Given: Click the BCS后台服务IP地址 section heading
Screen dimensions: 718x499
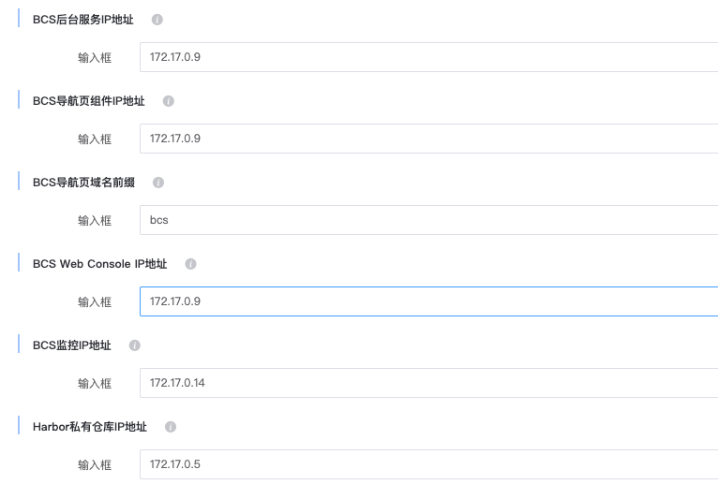Looking at the screenshot, I should (x=83, y=20).
